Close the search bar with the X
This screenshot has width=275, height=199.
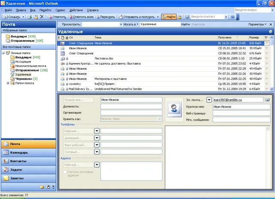271,24
